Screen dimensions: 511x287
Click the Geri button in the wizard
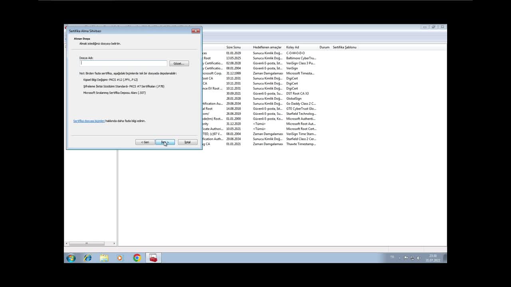[x=145, y=142]
